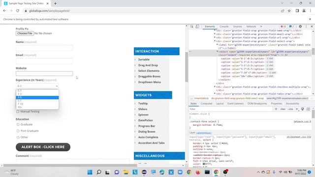
Task: Open the Event Listeners tab
Action: (x=235, y=104)
